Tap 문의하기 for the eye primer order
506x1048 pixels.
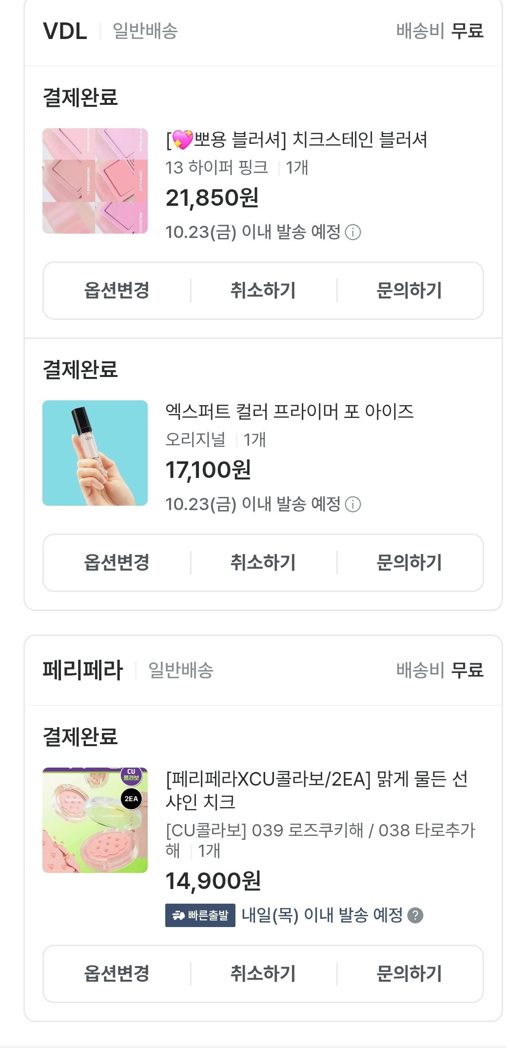409,563
